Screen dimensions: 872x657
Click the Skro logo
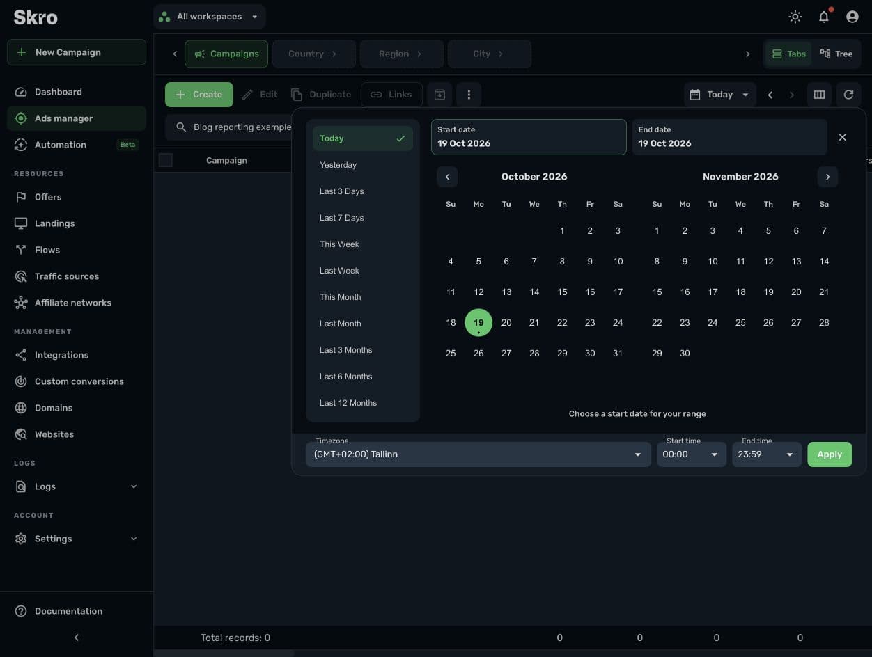36,17
